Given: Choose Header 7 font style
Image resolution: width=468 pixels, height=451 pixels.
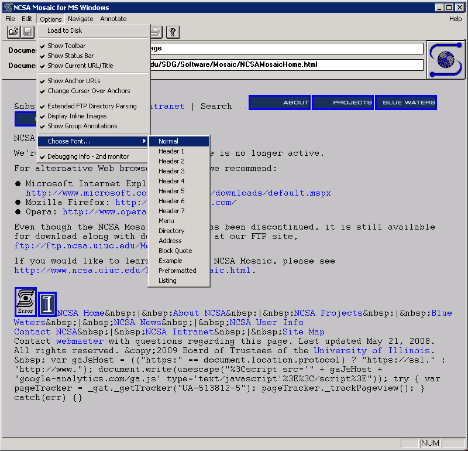Looking at the screenshot, I should click(x=179, y=211).
